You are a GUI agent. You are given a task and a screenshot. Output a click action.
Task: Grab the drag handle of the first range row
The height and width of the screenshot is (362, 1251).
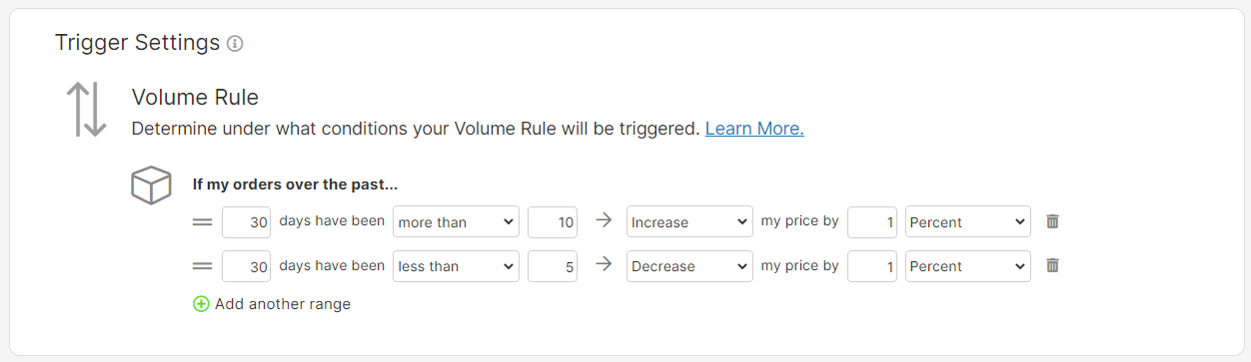click(x=203, y=222)
